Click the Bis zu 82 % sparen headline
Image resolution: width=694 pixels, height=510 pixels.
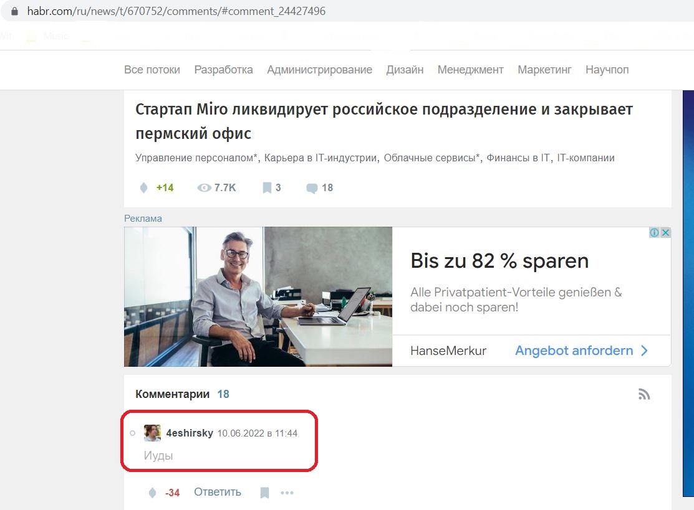(499, 261)
